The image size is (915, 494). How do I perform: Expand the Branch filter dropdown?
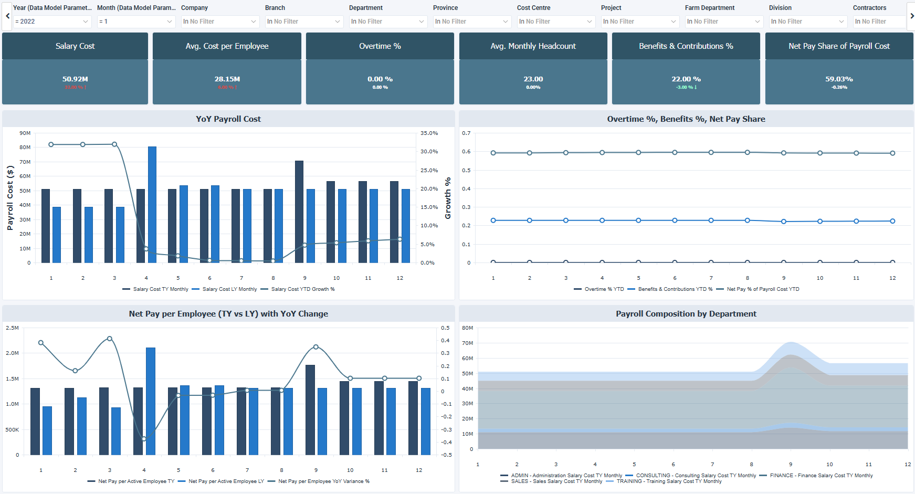click(304, 22)
